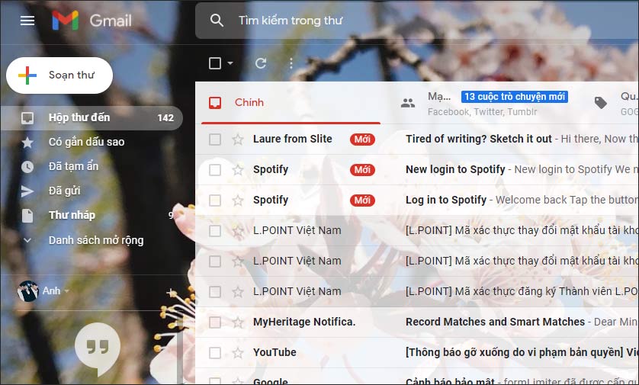Click the colorful plus icon in Soạn thư
Viewport: 639px width, 385px height.
27,75
